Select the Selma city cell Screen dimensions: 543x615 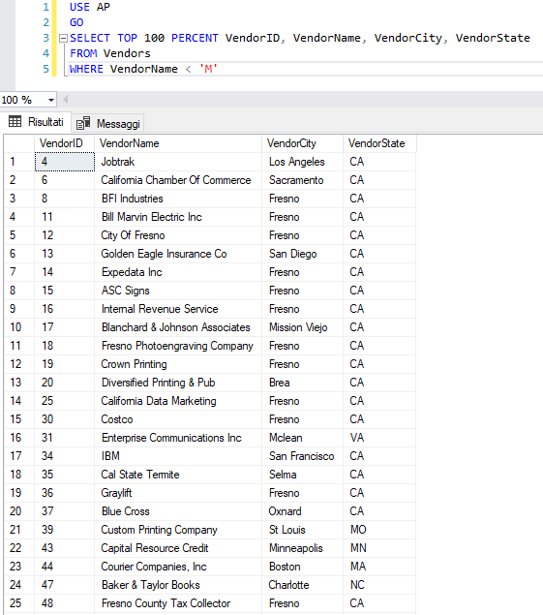coord(302,475)
